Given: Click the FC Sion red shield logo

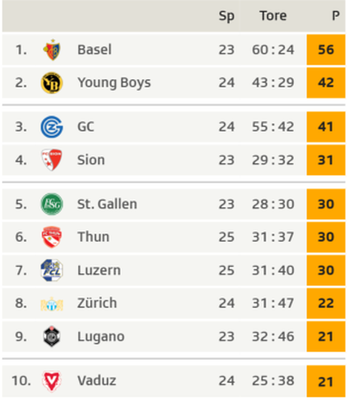Looking at the screenshot, I should (x=52, y=160).
